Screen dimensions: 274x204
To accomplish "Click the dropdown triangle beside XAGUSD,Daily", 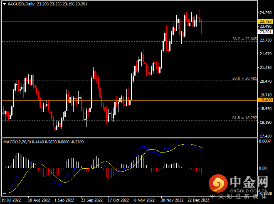I will [4, 4].
